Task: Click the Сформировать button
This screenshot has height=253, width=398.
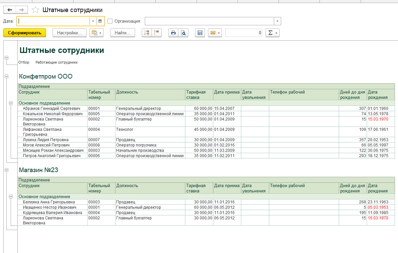Action: (x=25, y=33)
